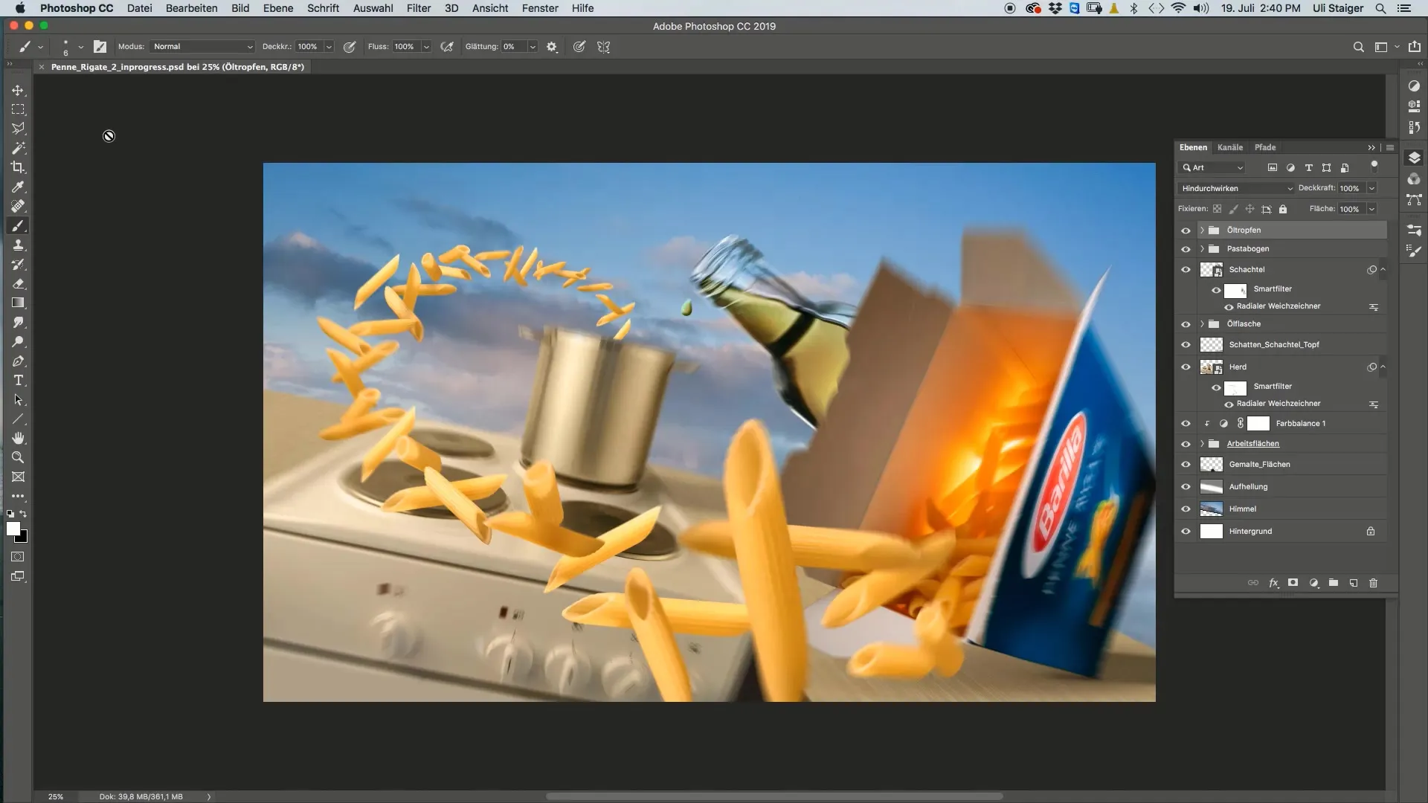Hide the Hintergrund layer

[1186, 532]
